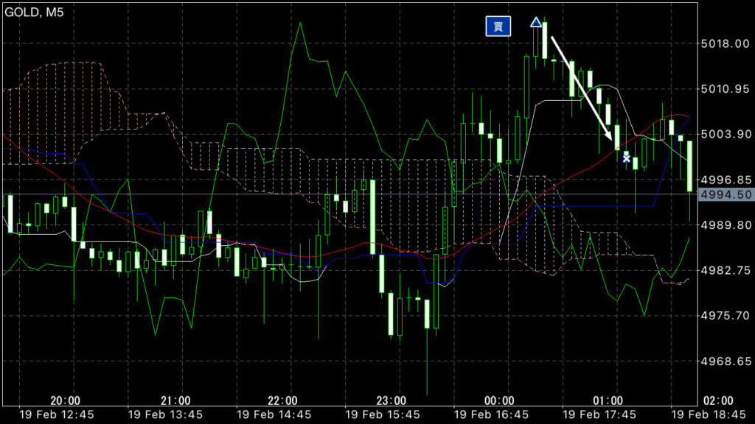Click the 02:00 time axis label
Viewport: 755px width, 424px height.
tap(718, 400)
